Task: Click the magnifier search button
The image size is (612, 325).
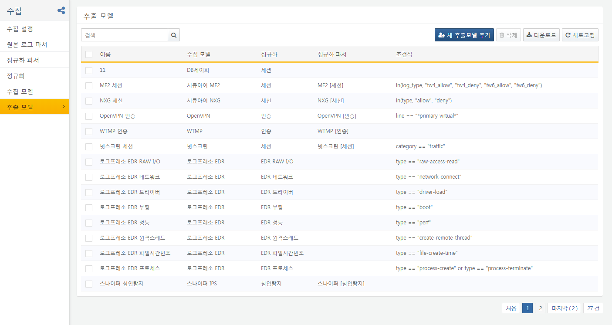Action: 174,35
